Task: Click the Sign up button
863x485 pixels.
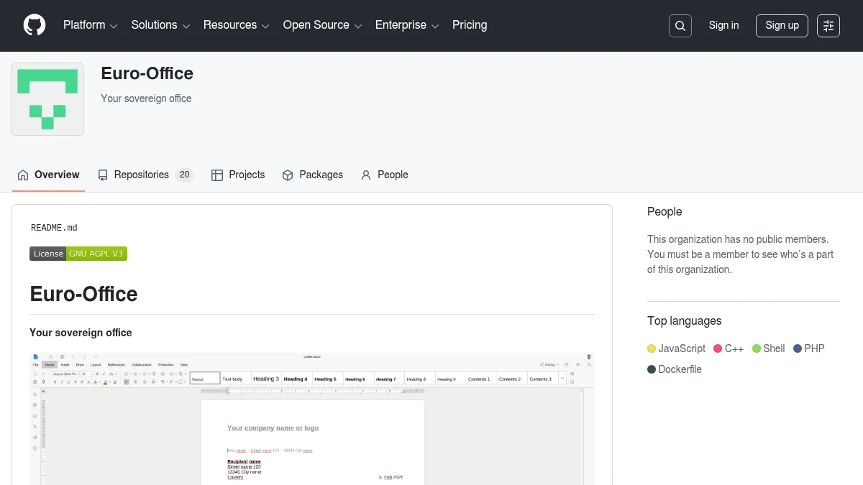Action: [x=782, y=25]
